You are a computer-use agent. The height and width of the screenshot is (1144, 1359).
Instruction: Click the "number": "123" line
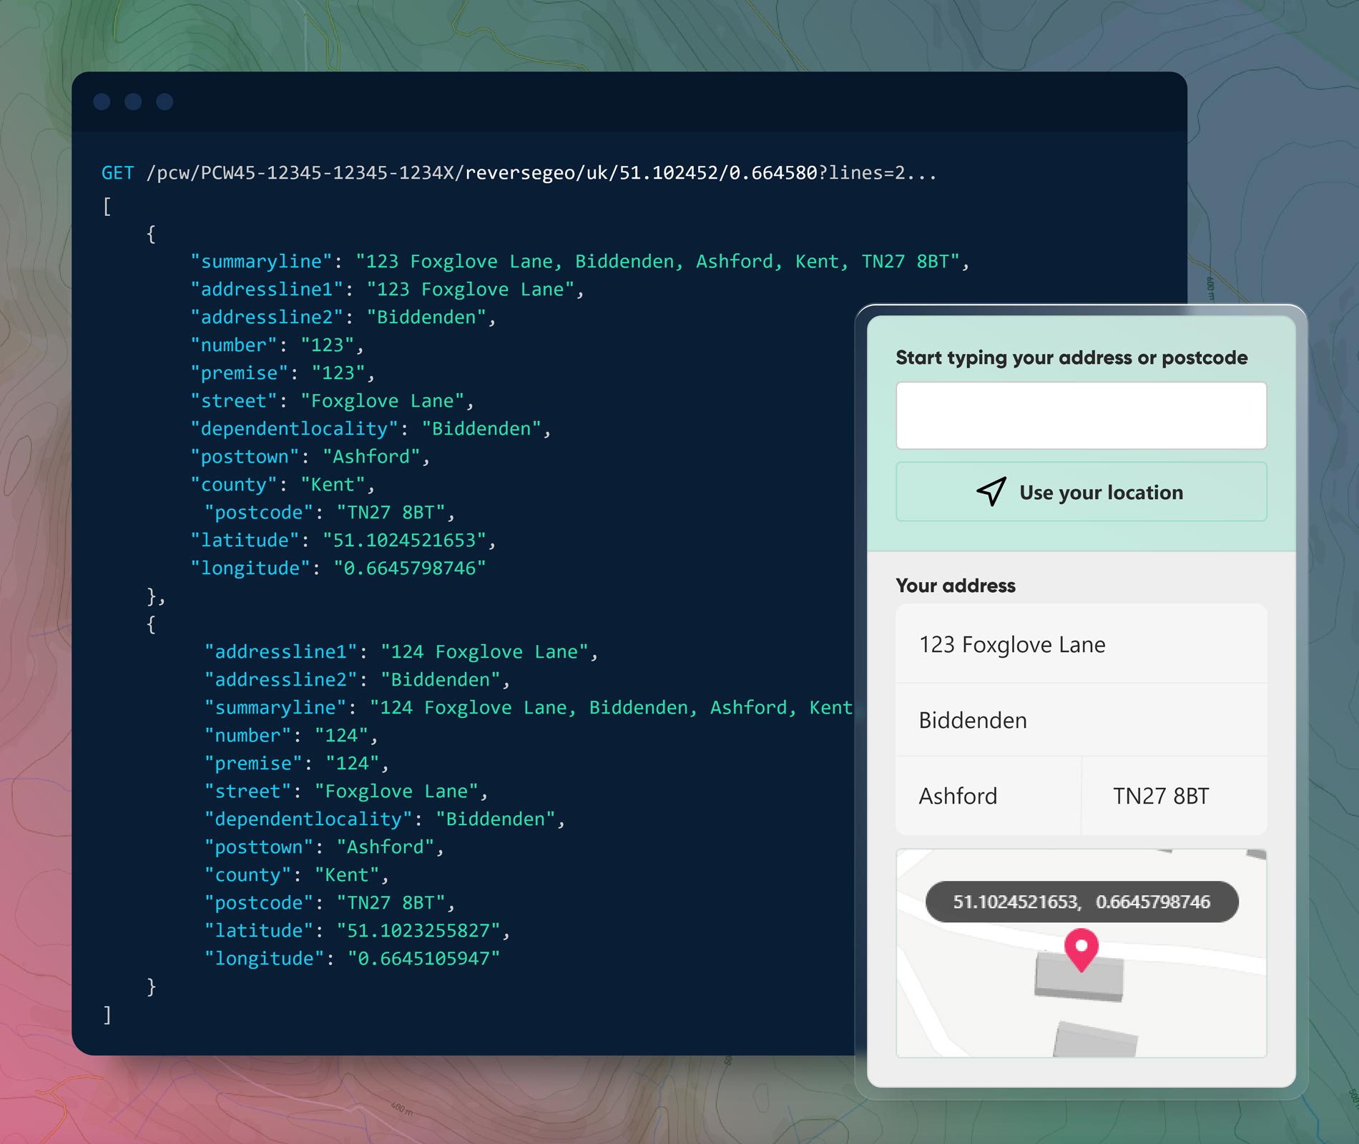277,345
